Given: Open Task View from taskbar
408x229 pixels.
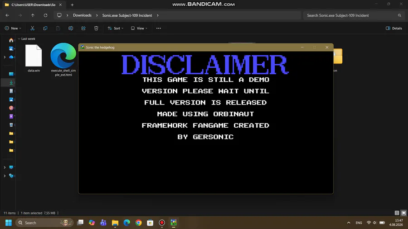Looking at the screenshot, I should 80,223.
